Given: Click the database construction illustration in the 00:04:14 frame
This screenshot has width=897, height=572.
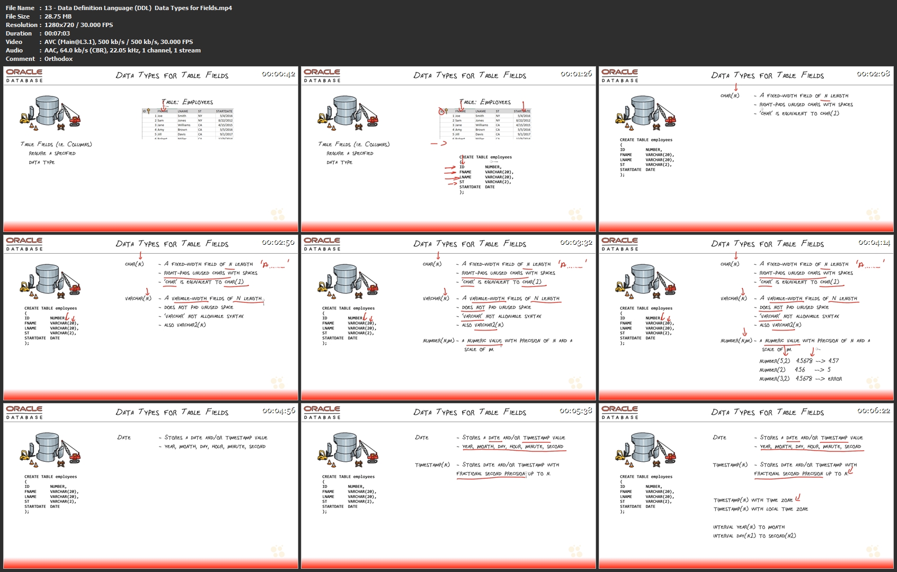Looking at the screenshot, I should pyautogui.click(x=646, y=281).
